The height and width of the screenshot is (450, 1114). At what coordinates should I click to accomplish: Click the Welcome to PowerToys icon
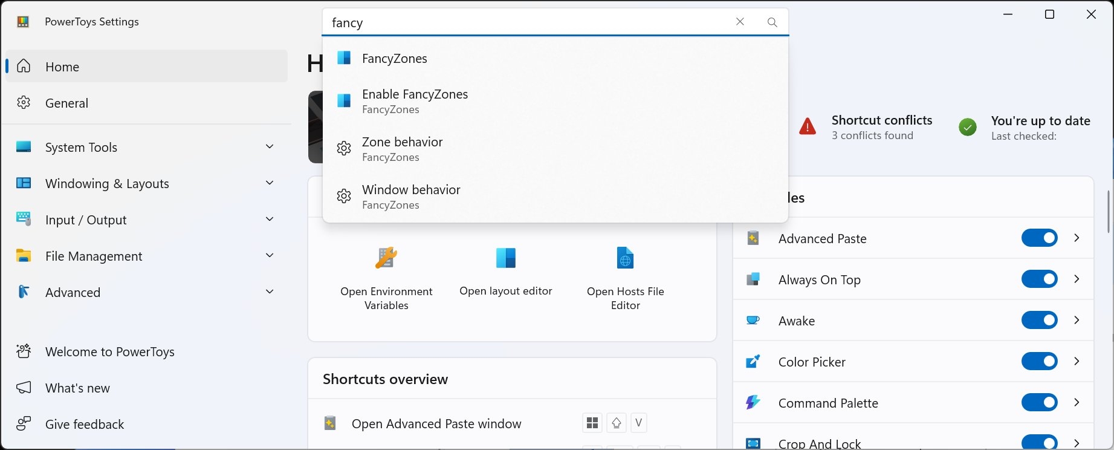tap(24, 351)
